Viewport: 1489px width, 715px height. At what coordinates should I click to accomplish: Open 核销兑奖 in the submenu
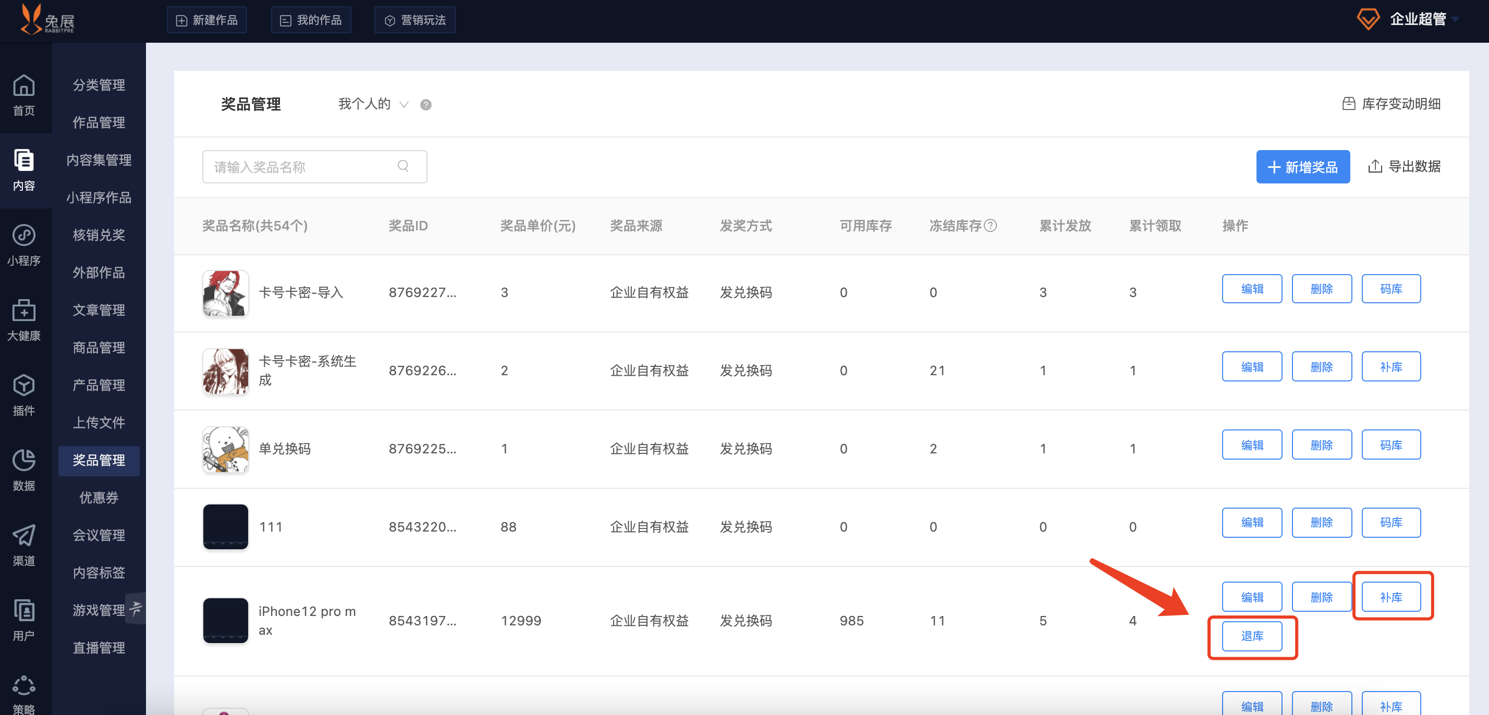[x=99, y=235]
